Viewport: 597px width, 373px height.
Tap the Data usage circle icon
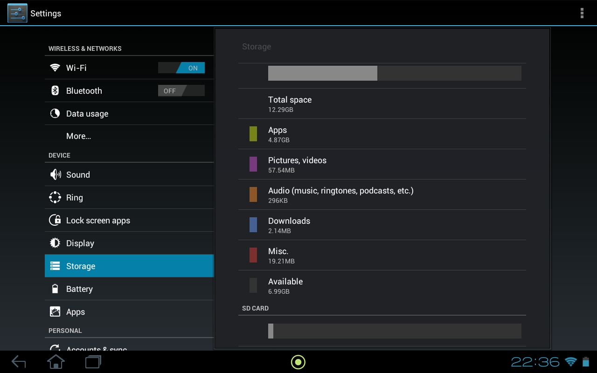pos(55,113)
